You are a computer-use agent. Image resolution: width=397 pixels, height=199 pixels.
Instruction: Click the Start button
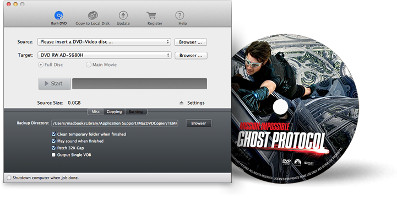[54, 84]
